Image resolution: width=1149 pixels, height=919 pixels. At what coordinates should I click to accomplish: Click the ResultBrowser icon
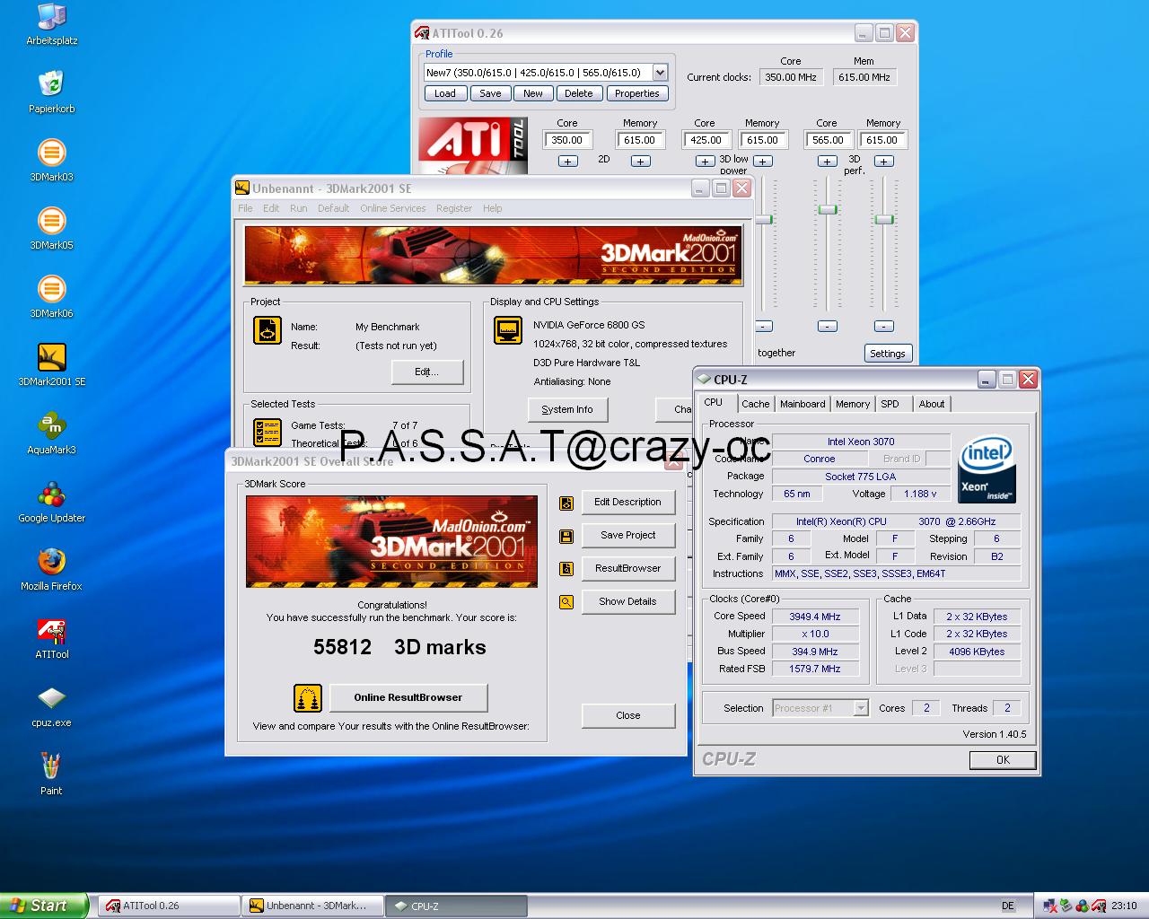pos(566,569)
